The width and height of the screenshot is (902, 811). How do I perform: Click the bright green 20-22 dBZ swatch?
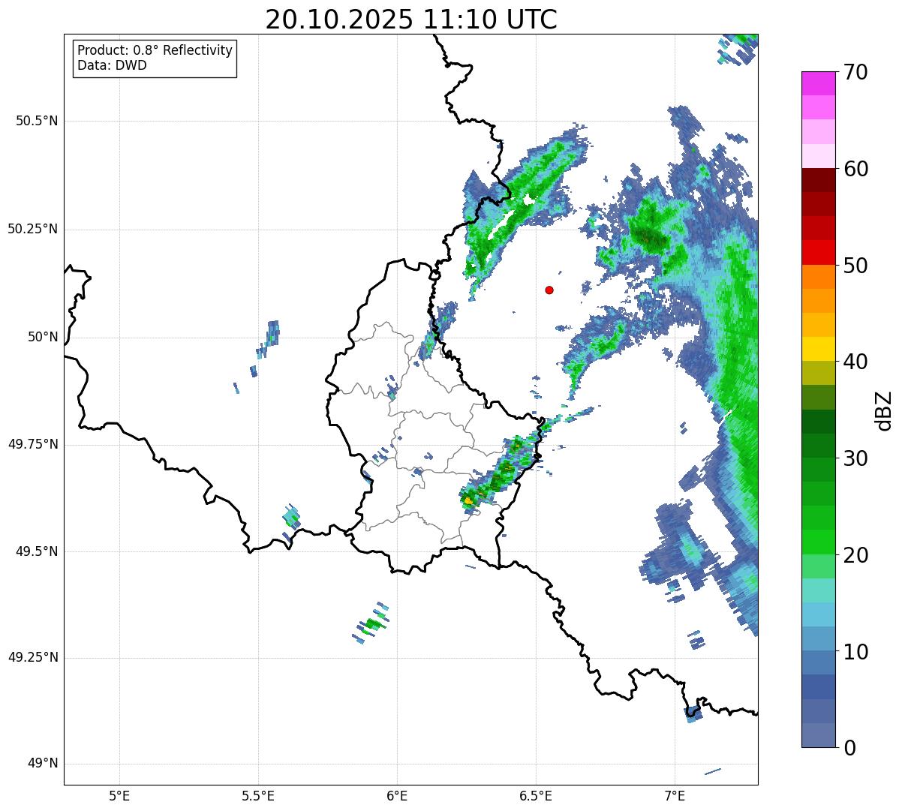[818, 542]
